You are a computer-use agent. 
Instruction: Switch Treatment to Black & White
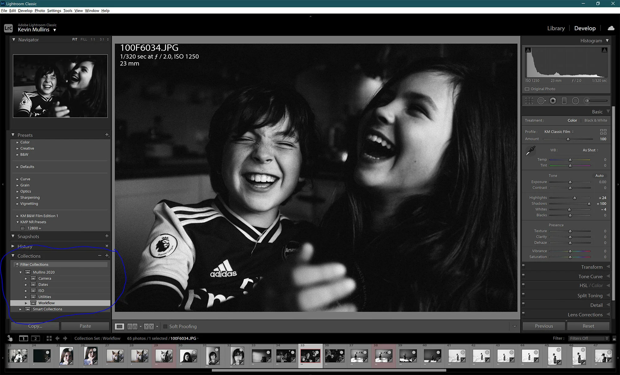pyautogui.click(x=596, y=120)
